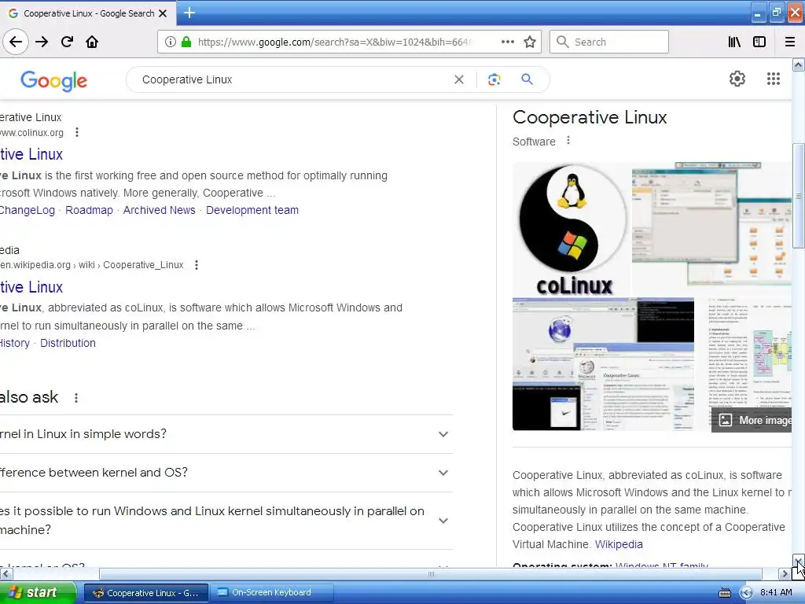Viewport: 805px width, 604px height.
Task: Open options menu beside Wikipedia result
Action: pos(196,265)
